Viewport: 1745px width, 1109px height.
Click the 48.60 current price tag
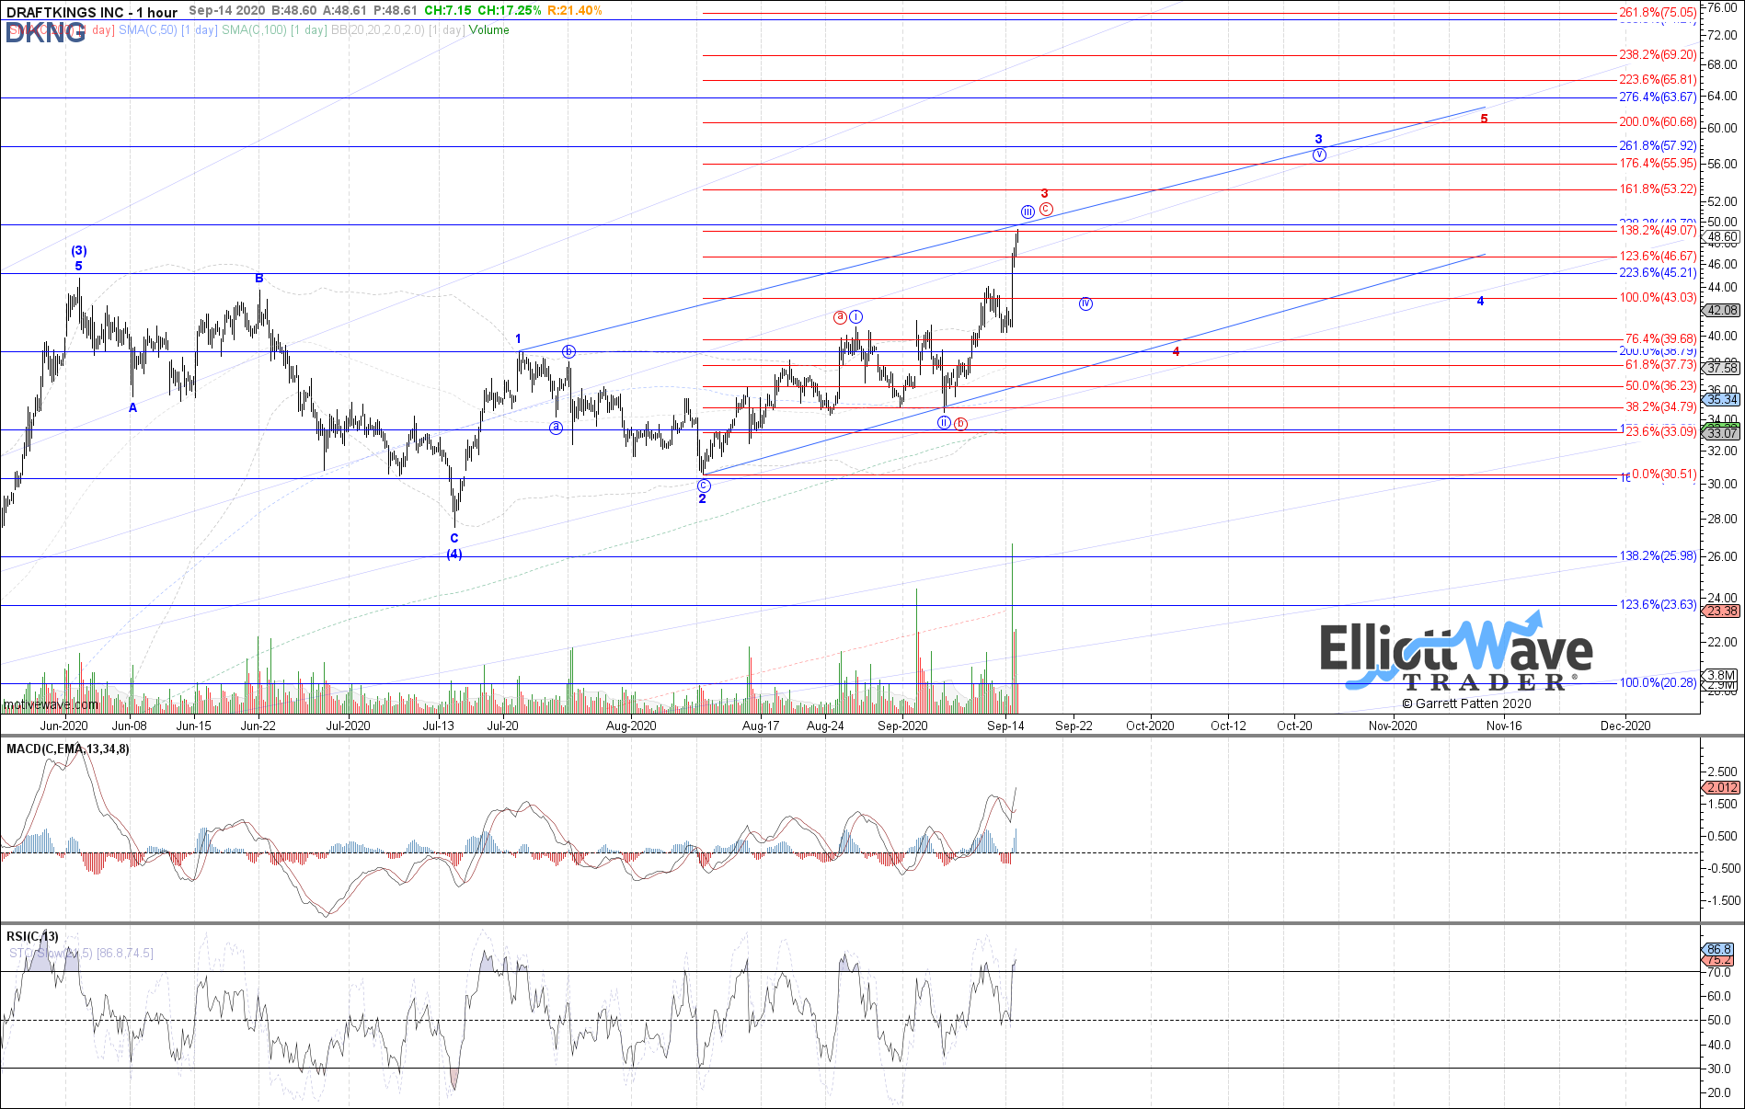[x=1722, y=237]
